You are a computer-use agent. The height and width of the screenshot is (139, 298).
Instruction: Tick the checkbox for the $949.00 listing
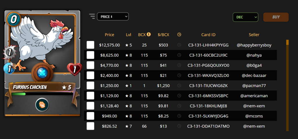(91, 116)
